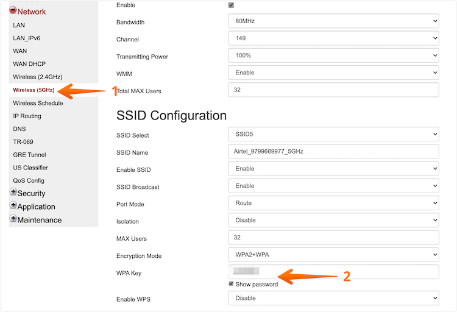Open the QoS Config page
Image resolution: width=457 pixels, height=312 pixels.
click(x=29, y=180)
